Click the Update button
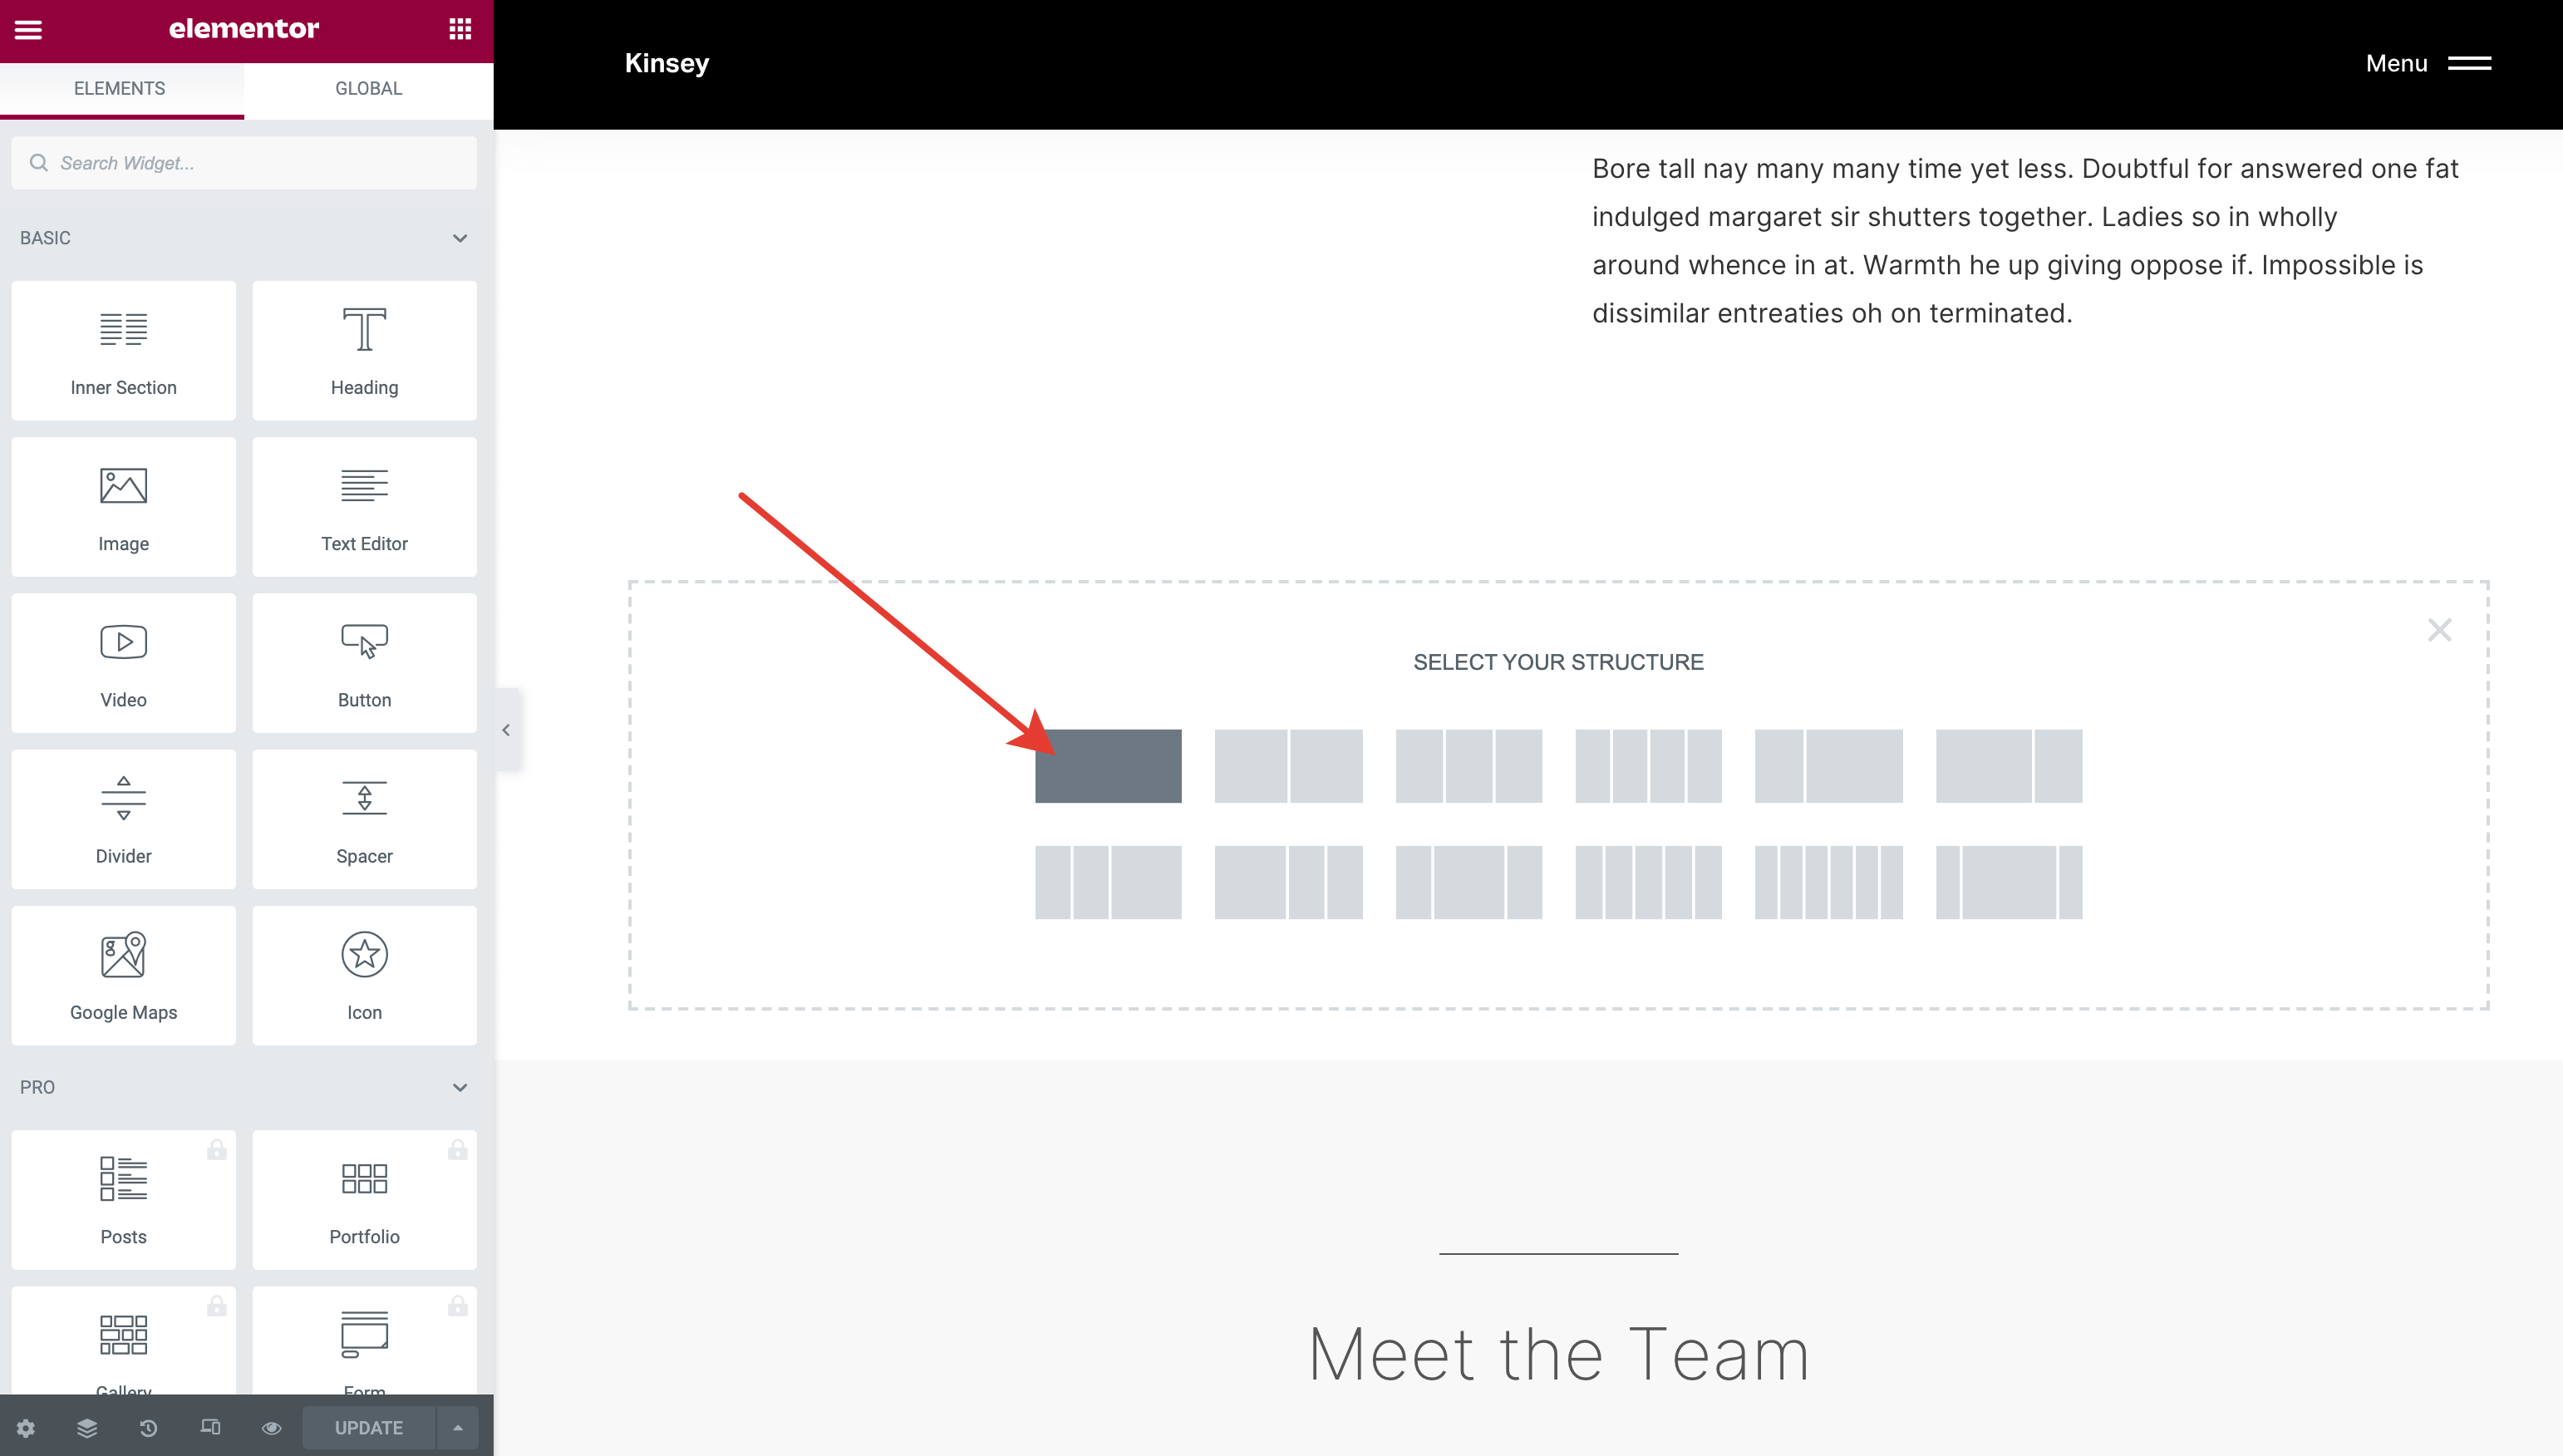 pyautogui.click(x=368, y=1427)
